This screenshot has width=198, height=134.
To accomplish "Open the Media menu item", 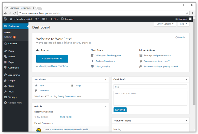I will 15,56.
